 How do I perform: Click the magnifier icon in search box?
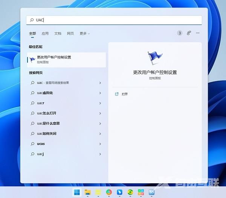click(32, 20)
